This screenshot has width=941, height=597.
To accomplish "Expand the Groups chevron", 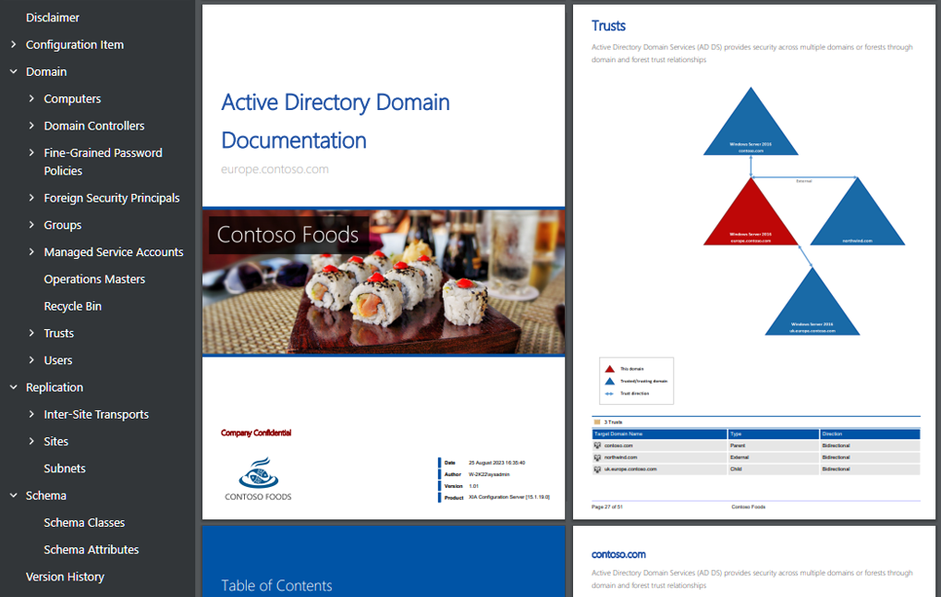I will [31, 225].
